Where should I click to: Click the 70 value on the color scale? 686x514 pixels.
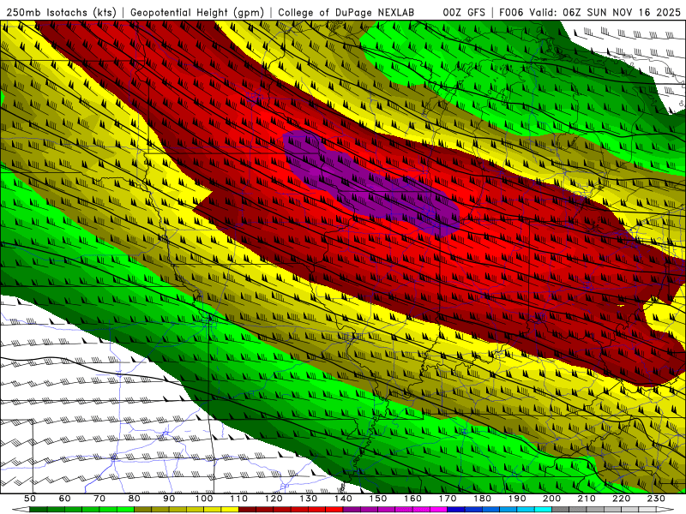point(99,499)
